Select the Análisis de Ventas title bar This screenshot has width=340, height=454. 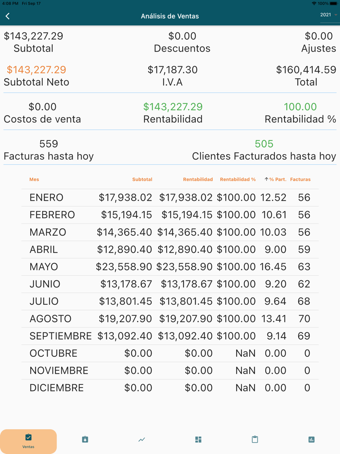coord(170,16)
